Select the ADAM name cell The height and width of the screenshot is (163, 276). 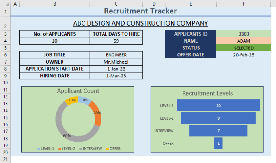[x=244, y=41]
